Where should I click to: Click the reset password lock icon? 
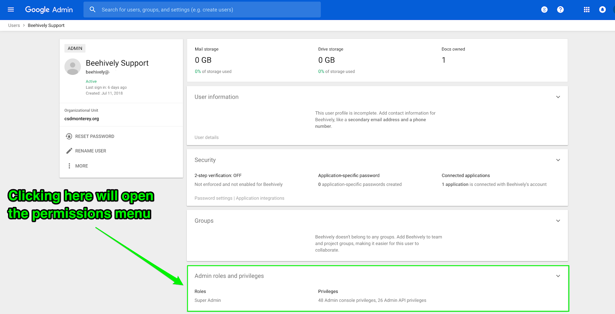point(69,136)
